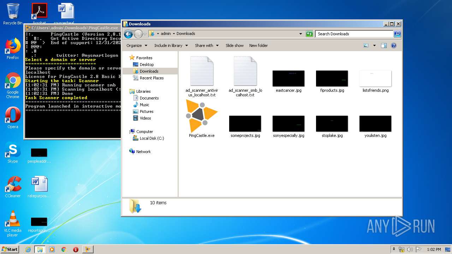Select youlisten.jpg thumbnail
The image size is (452, 254).
click(x=375, y=126)
